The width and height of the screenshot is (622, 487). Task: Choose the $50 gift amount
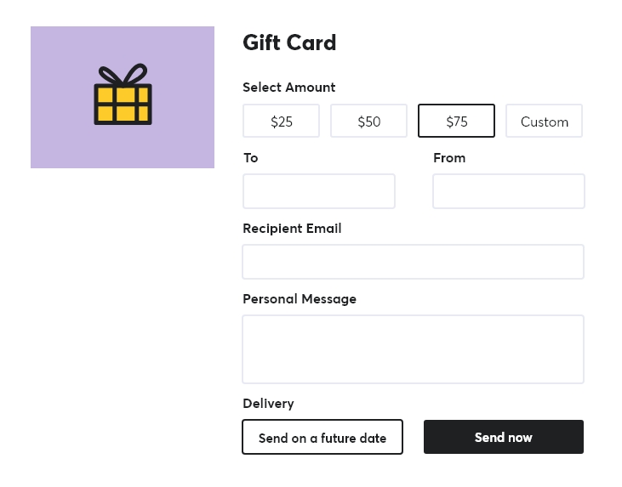[368, 121]
